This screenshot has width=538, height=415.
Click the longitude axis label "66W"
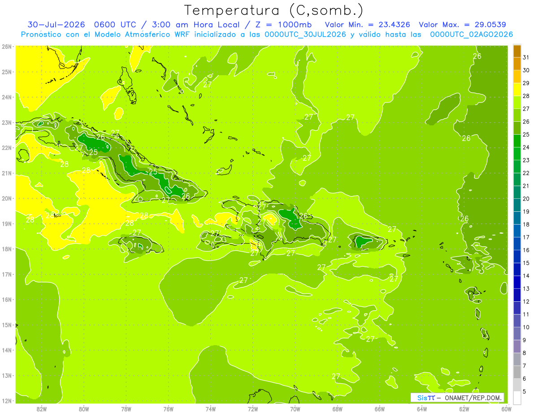[x=380, y=409]
